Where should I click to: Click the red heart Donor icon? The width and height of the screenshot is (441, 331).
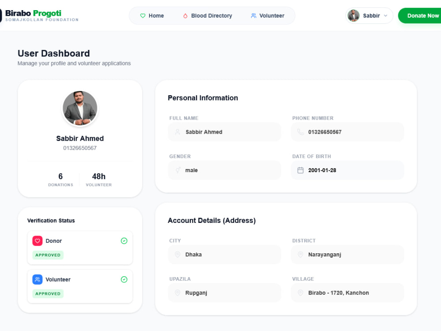(37, 241)
